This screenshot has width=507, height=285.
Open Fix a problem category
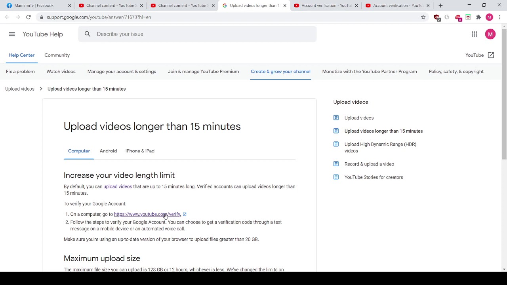click(20, 72)
